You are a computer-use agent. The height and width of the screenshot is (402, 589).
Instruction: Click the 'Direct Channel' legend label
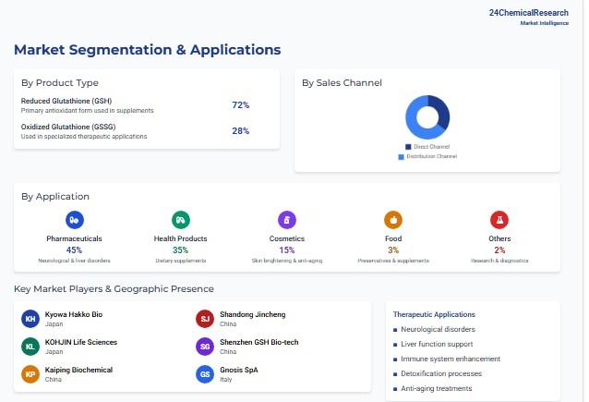point(432,147)
